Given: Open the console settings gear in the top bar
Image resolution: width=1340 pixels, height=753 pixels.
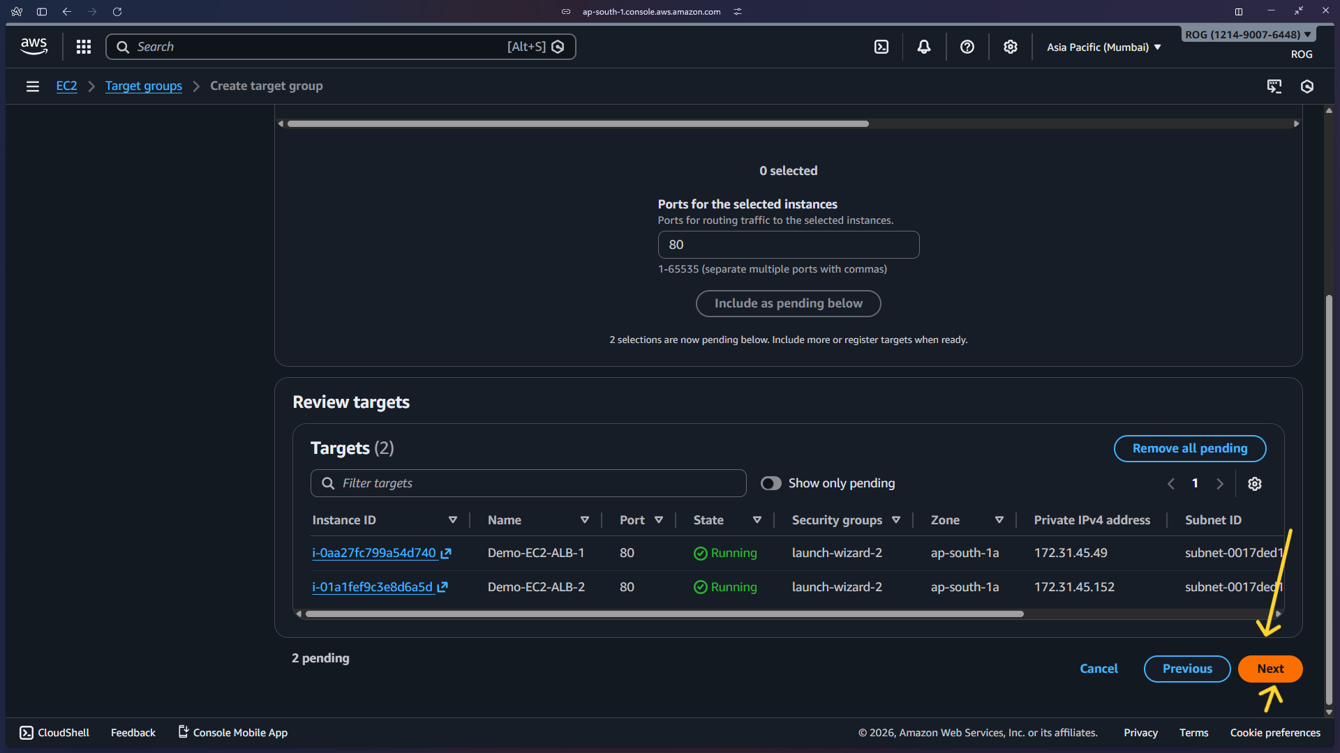Looking at the screenshot, I should [1011, 47].
